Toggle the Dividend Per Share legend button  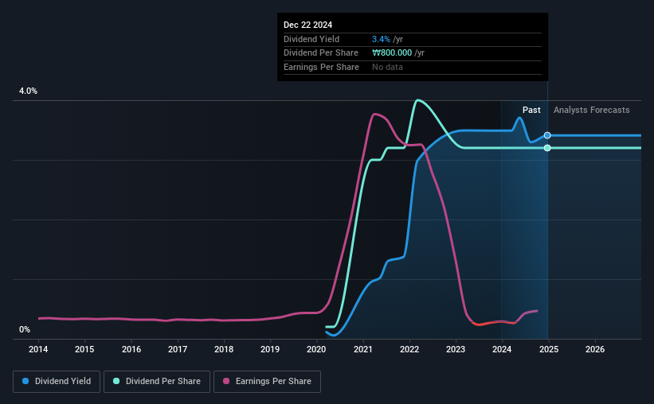157,382
